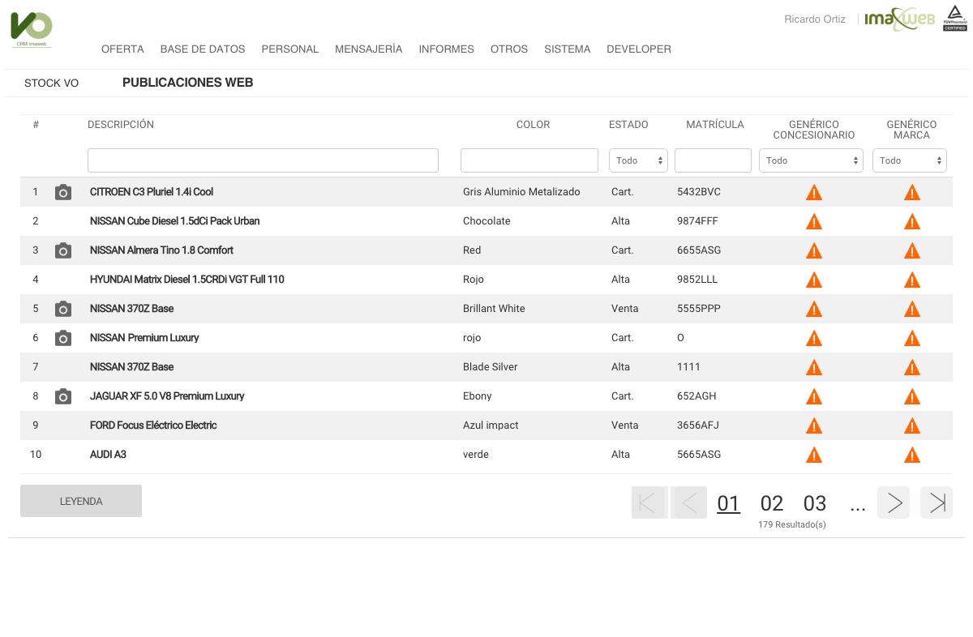This screenshot has width=973, height=637.
Task: Click Genérico Concesionario warning for CITROEN C3
Action: 814,192
